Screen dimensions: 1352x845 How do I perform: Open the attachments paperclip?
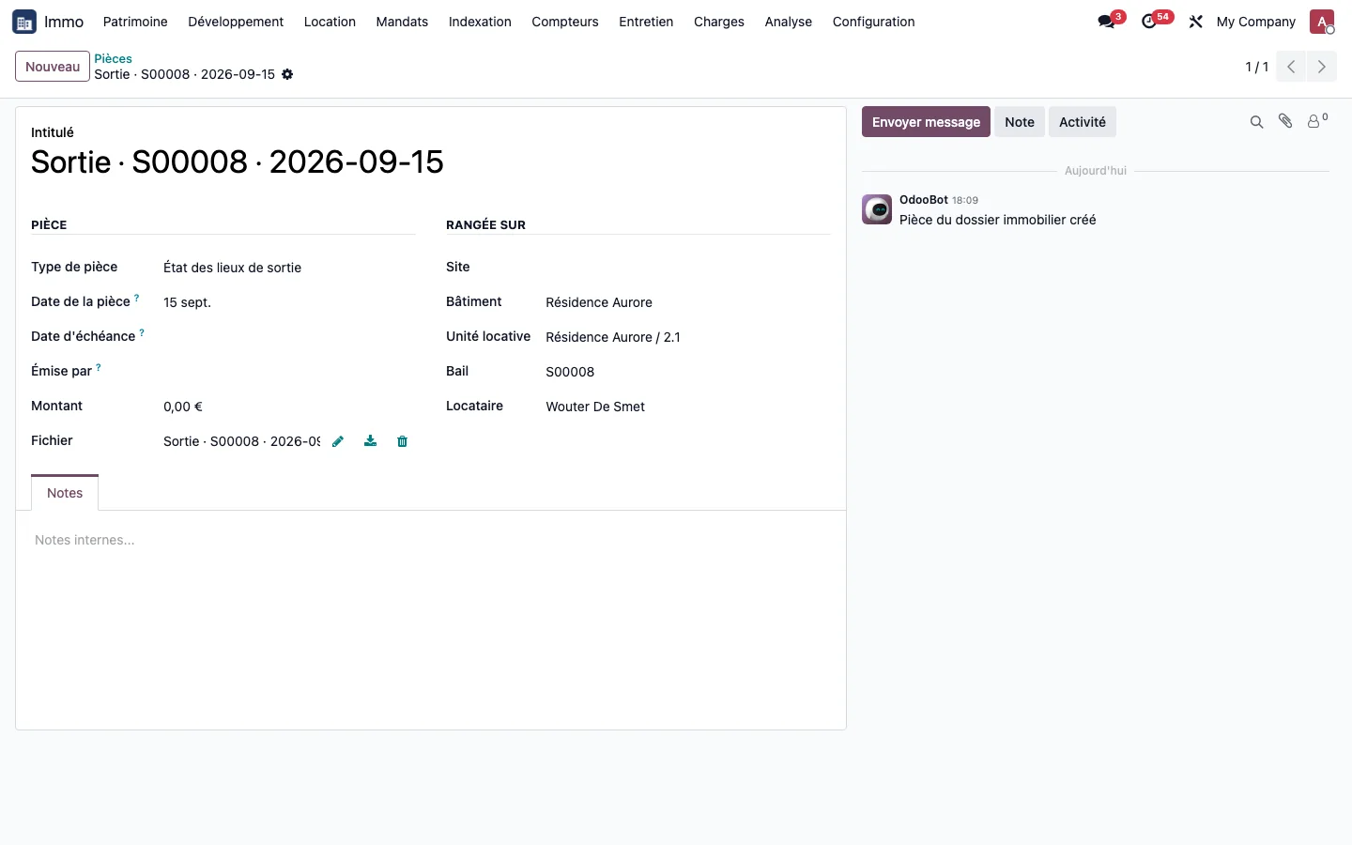(x=1285, y=121)
